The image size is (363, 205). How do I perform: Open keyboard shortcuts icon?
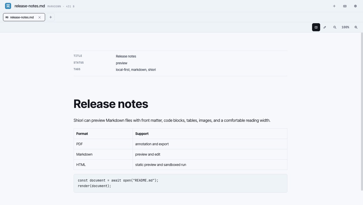coord(345,6)
